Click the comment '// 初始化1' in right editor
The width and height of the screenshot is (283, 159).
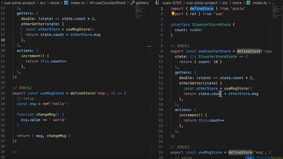click(180, 46)
